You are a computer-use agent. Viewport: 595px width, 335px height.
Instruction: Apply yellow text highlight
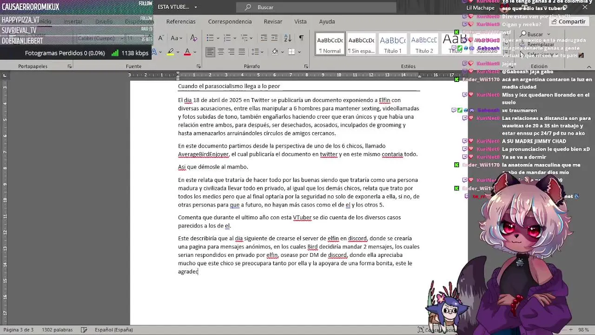pyautogui.click(x=171, y=52)
